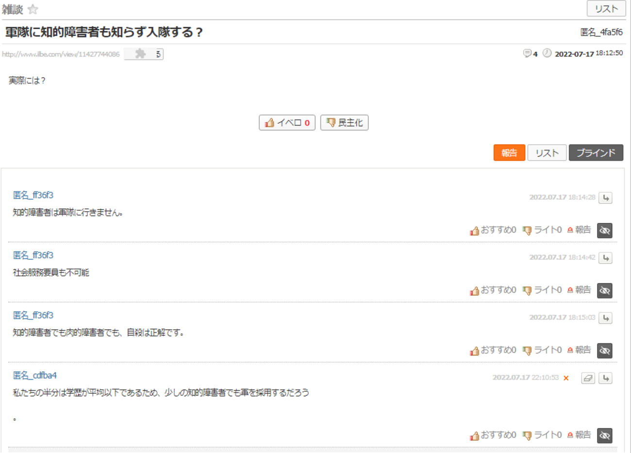Click the orange 報告 button

click(x=509, y=153)
